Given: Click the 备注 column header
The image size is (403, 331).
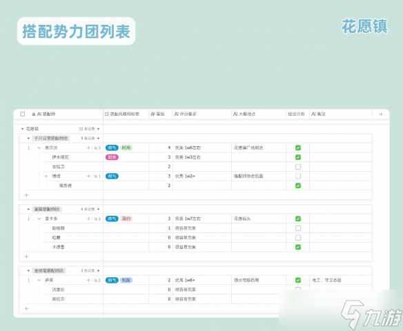Looking at the screenshot, I should click(341, 114).
